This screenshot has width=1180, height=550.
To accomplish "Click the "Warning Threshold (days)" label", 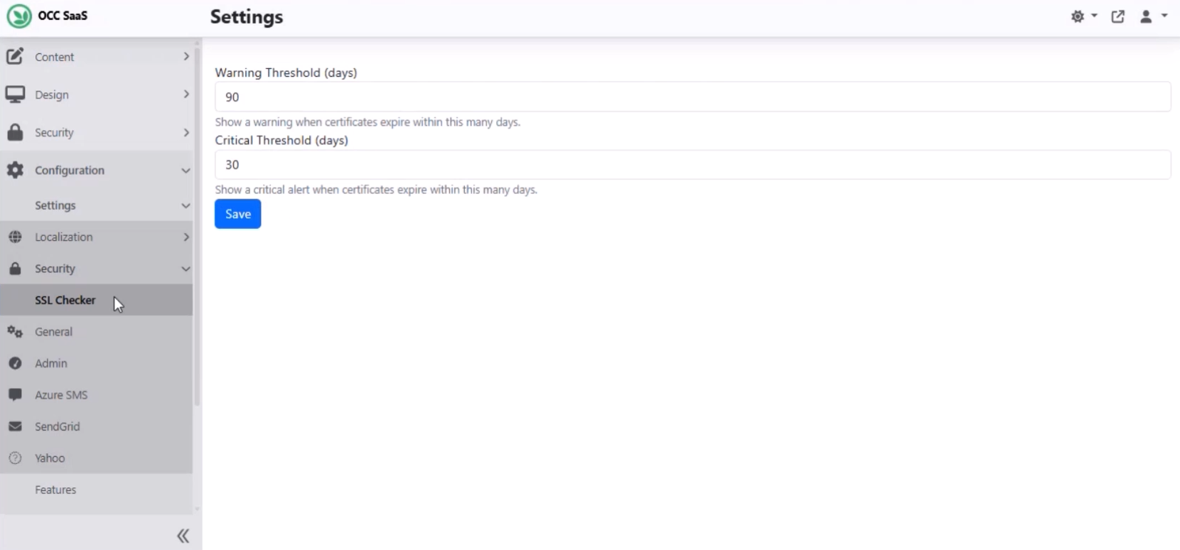I will click(286, 72).
